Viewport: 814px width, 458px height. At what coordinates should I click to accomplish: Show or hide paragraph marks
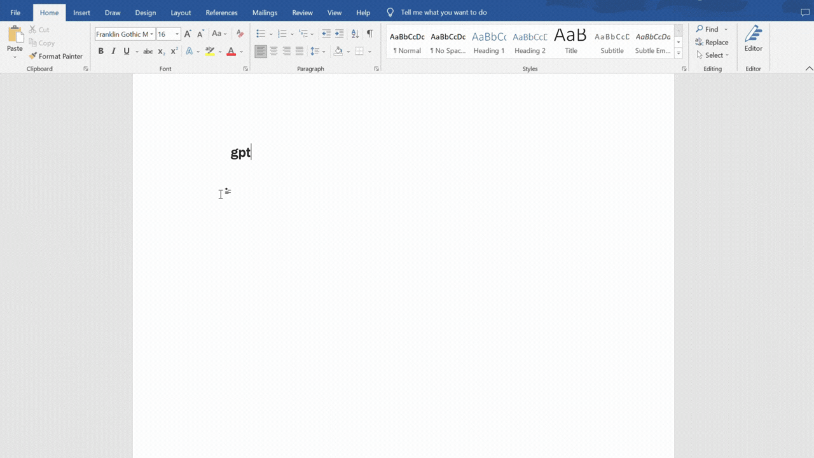(x=369, y=34)
